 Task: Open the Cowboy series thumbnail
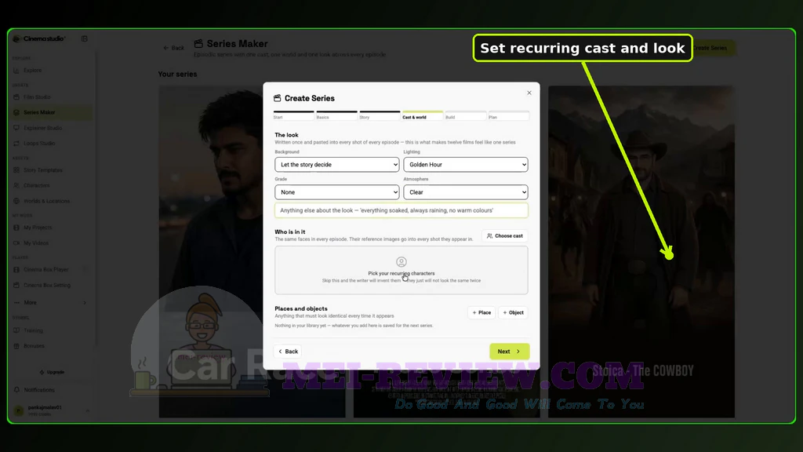coord(641,251)
